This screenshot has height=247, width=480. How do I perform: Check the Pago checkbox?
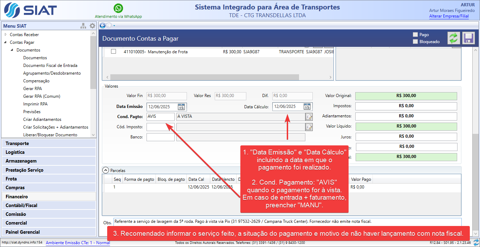415,35
